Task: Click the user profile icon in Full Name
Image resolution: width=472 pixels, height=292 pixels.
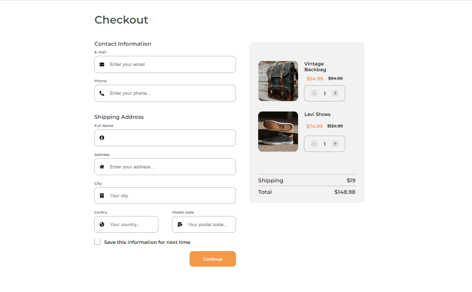Action: [102, 138]
